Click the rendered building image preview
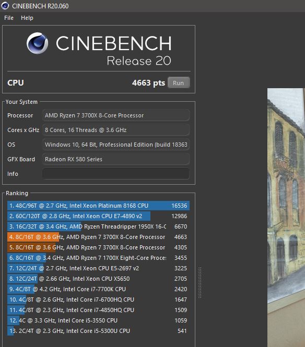Screen dimensions: 305x347 point(286,218)
